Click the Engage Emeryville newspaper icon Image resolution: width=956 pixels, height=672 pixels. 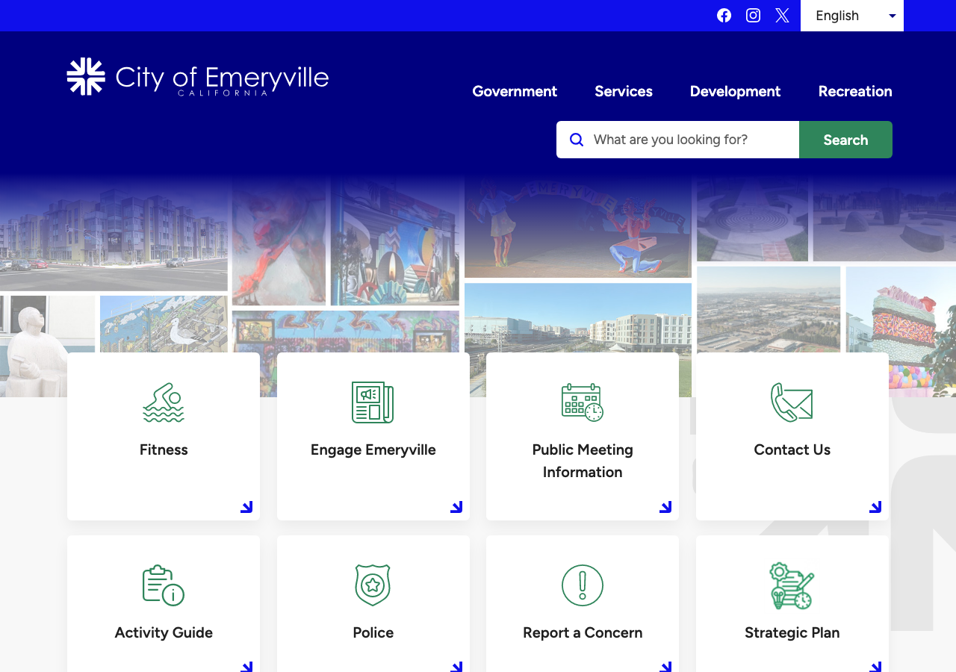click(x=373, y=402)
